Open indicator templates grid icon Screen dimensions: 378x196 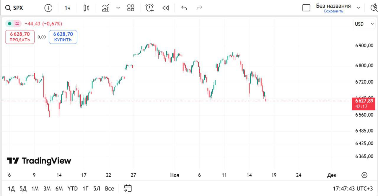click(x=131, y=8)
